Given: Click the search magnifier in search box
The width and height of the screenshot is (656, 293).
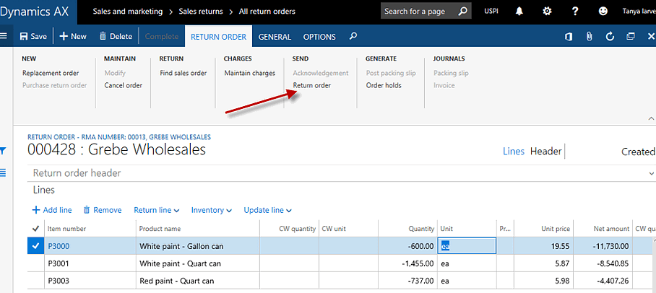Looking at the screenshot, I should coord(462,12).
